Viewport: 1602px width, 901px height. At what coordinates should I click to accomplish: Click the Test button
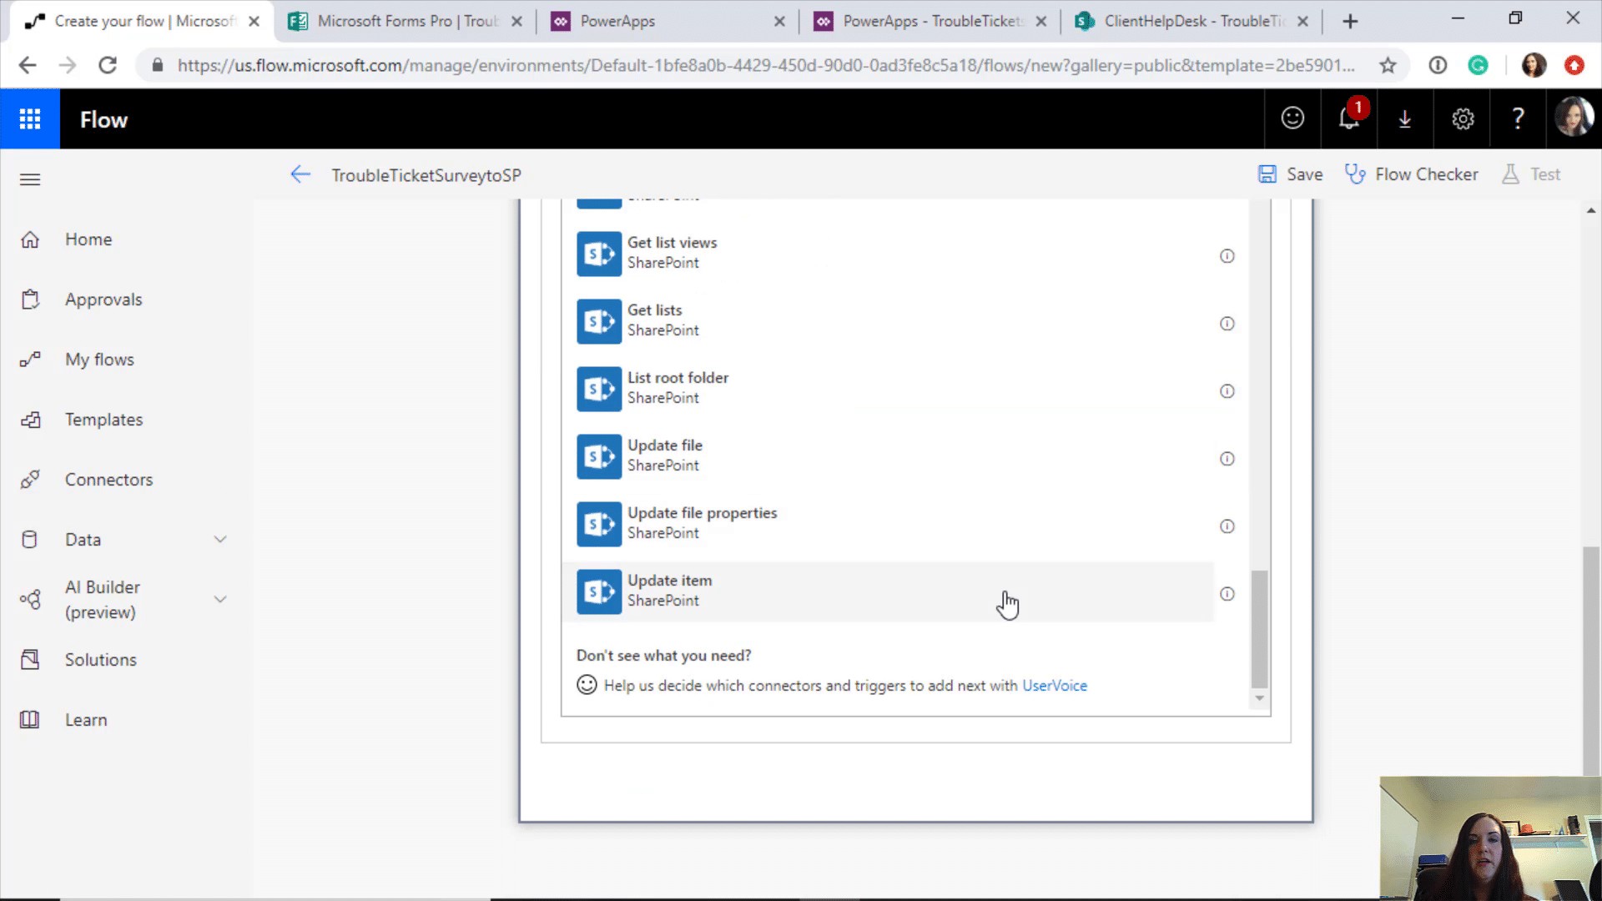[x=1531, y=174]
